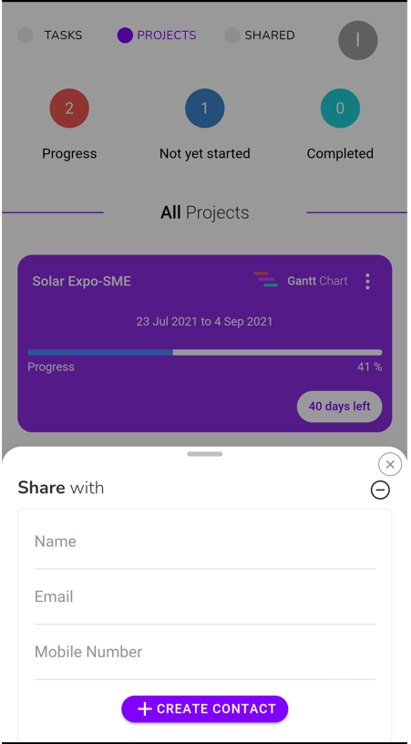Focus the Email input field

point(205,597)
